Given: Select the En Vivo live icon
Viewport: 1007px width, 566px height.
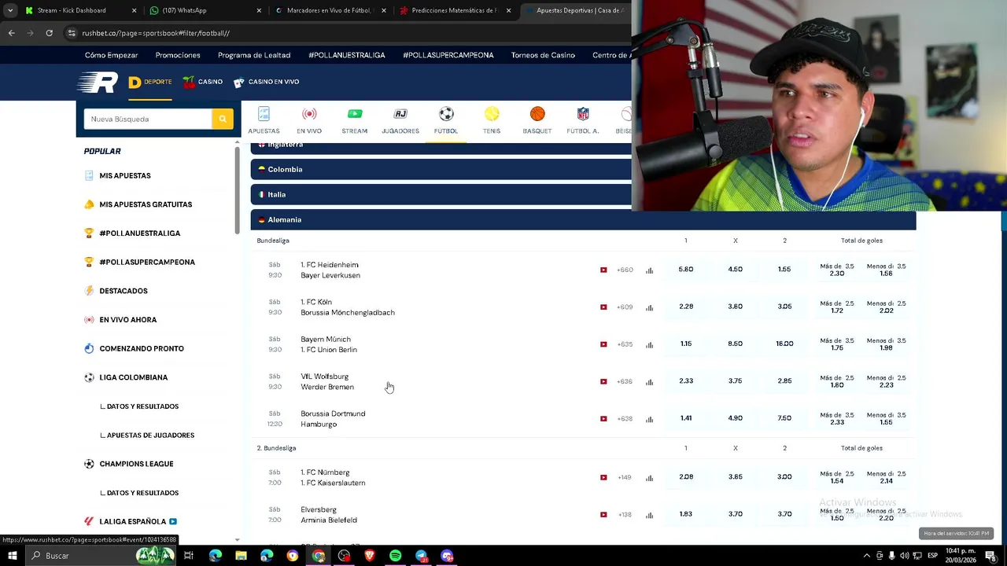Looking at the screenshot, I should 309,114.
